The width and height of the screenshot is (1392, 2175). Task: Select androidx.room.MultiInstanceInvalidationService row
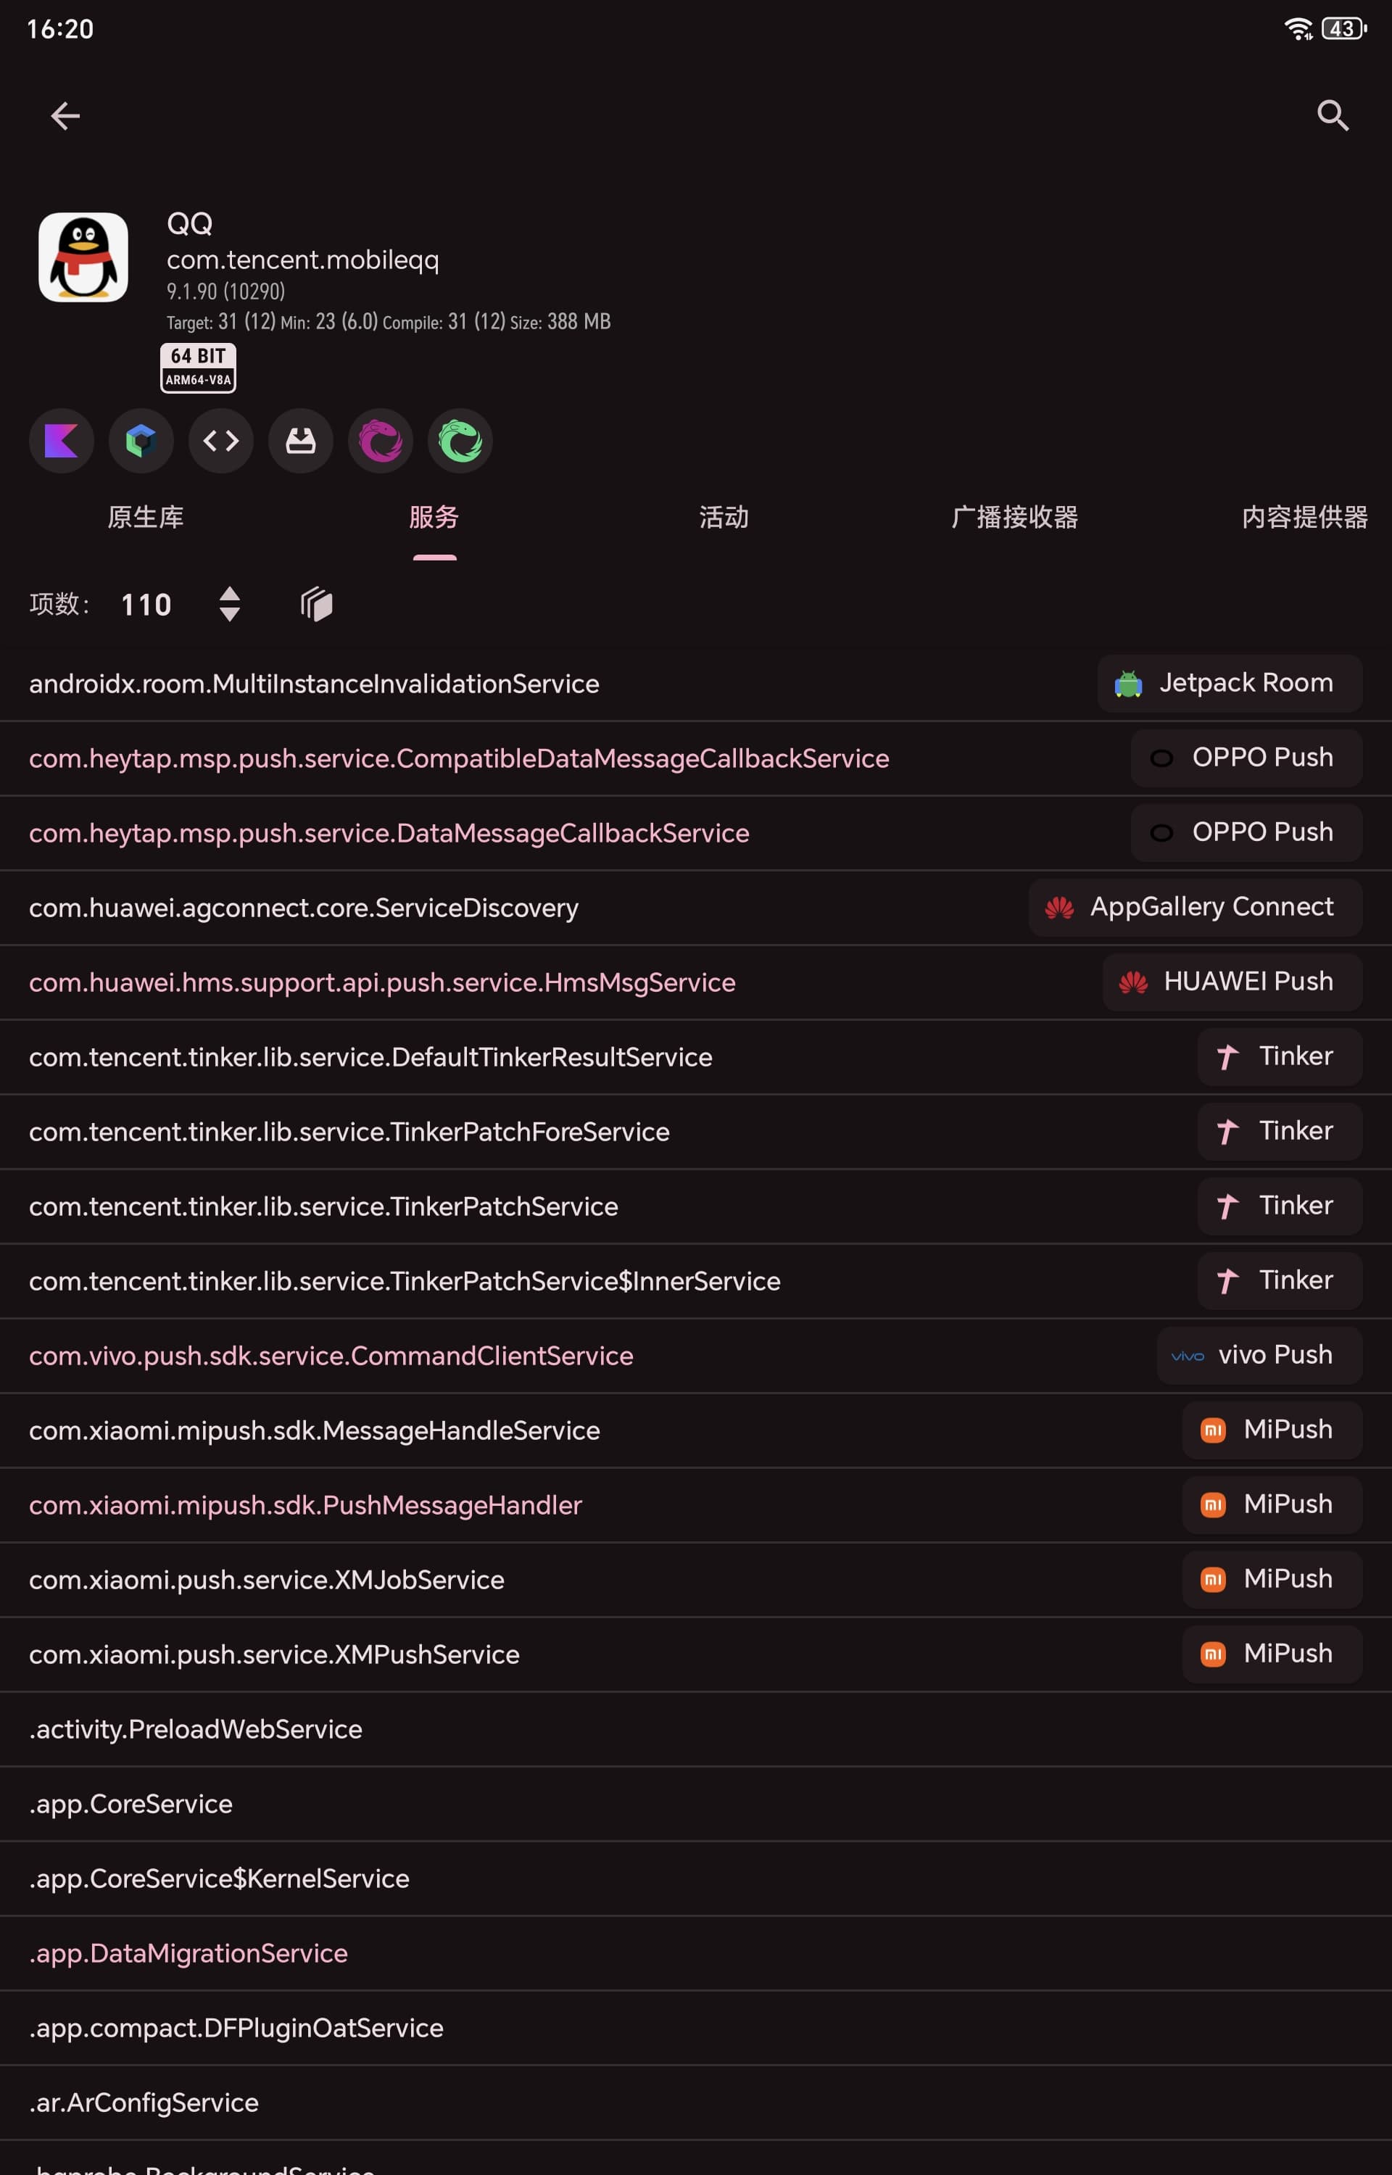[696, 684]
